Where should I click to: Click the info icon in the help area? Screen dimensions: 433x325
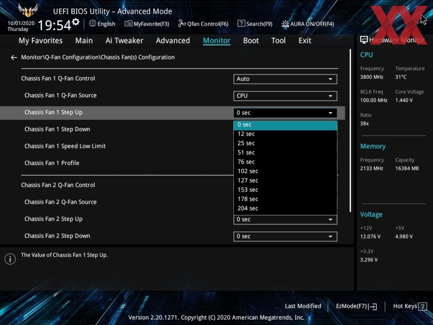point(10,259)
